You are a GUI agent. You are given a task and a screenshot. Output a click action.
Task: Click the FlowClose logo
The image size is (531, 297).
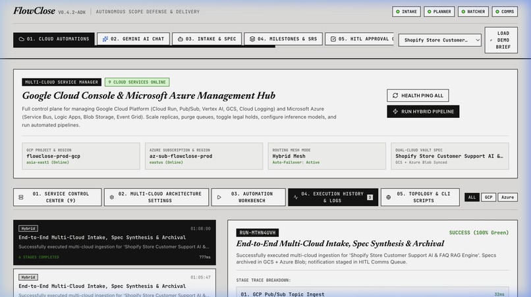(x=34, y=11)
